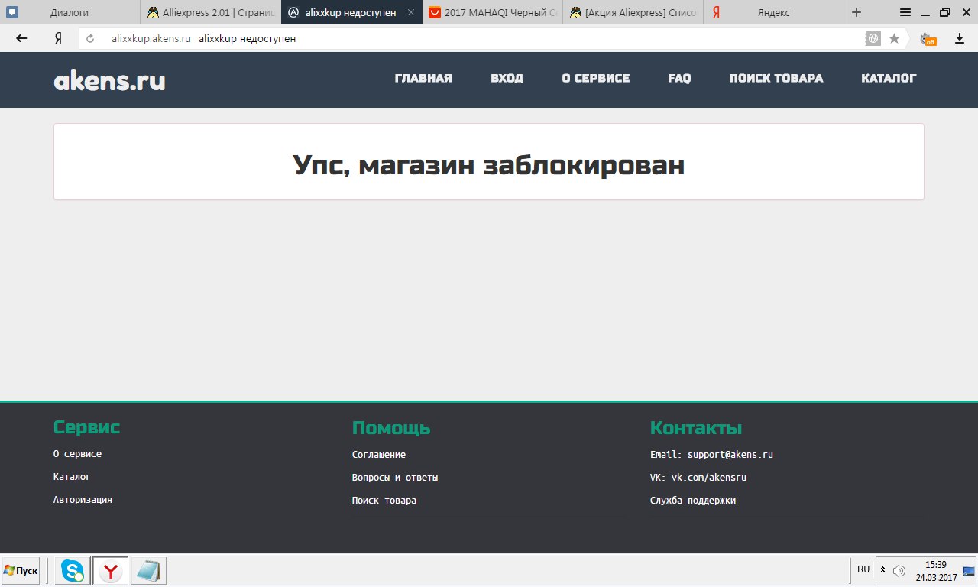Click the network tray icon

[x=968, y=571]
